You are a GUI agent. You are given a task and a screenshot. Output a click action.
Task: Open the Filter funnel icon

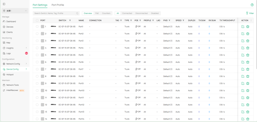point(247,13)
